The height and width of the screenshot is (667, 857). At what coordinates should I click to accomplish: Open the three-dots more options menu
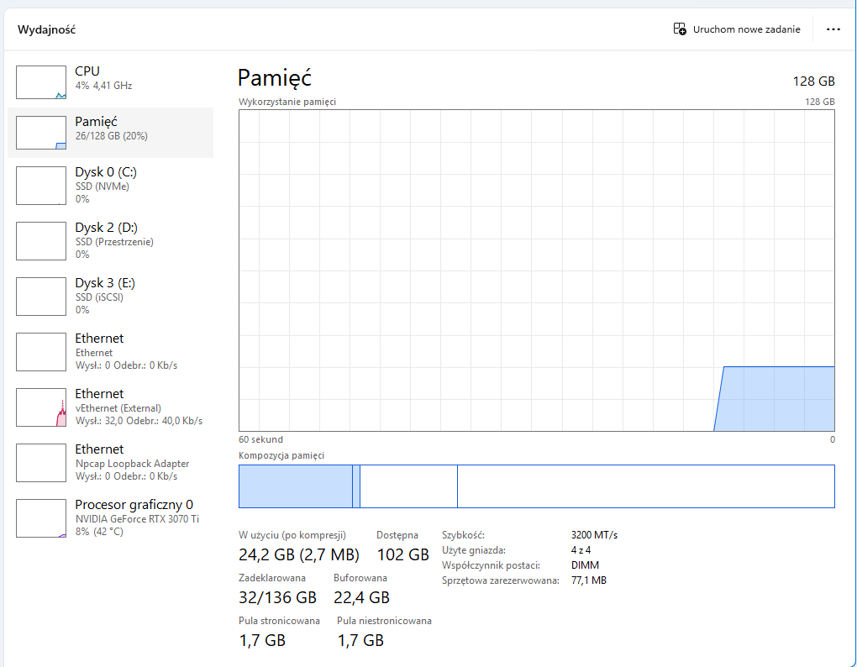click(x=833, y=29)
